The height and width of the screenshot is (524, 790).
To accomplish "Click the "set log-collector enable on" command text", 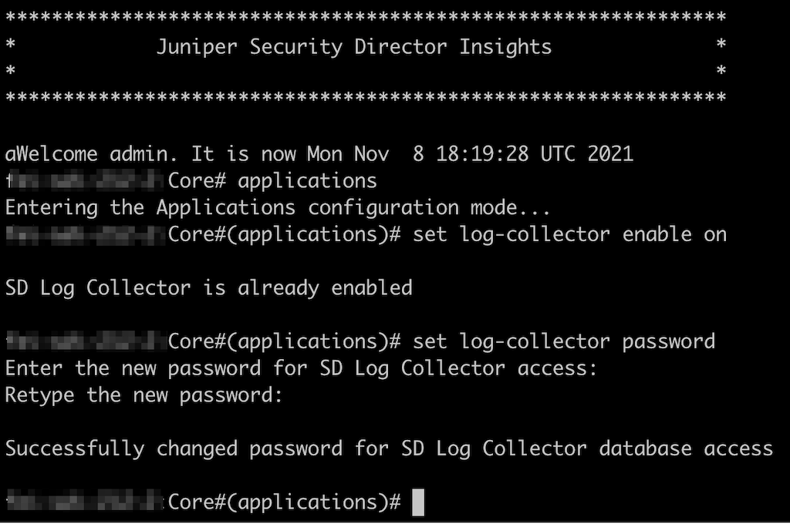I will (x=569, y=234).
